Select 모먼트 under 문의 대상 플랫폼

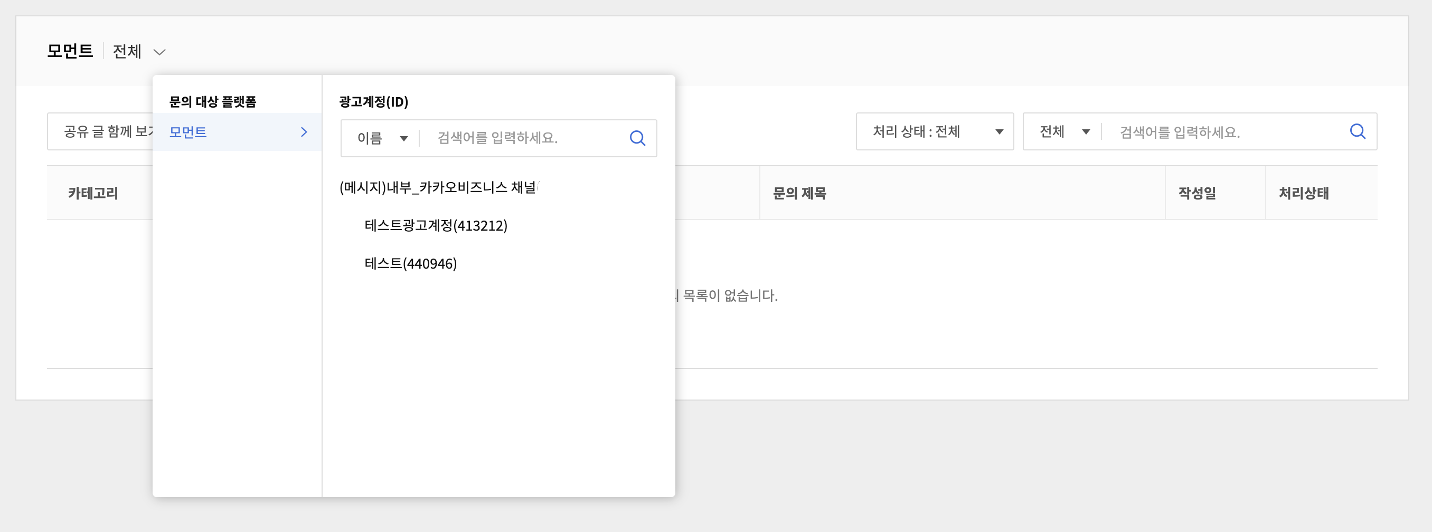click(x=188, y=132)
